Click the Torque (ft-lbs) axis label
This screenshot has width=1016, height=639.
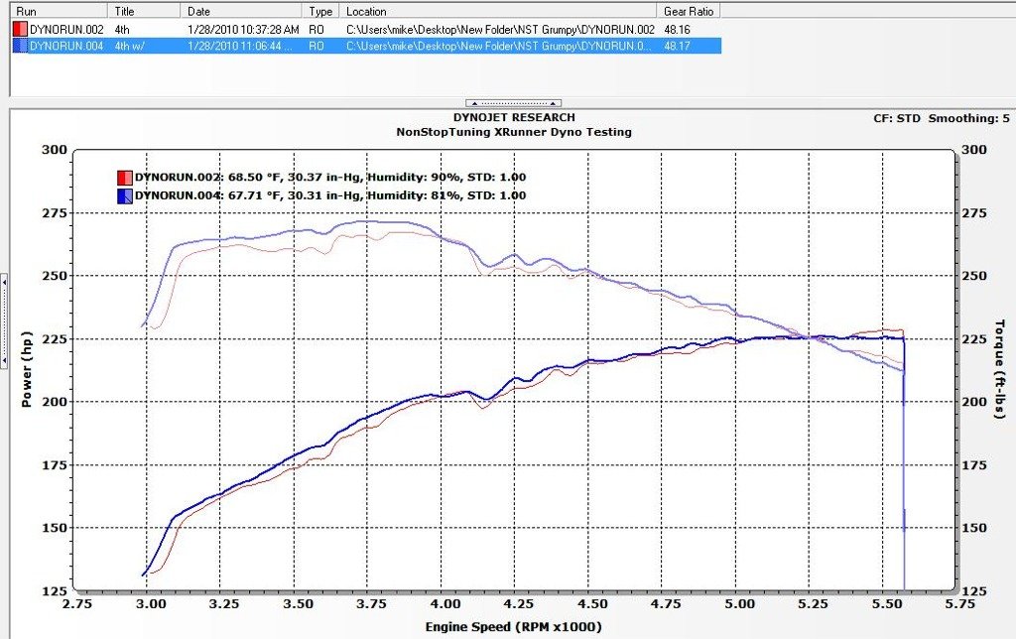click(x=1000, y=369)
